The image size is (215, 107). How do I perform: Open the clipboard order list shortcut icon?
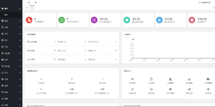coord(151,79)
